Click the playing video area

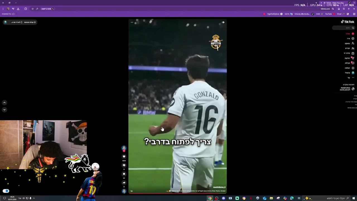[177, 106]
